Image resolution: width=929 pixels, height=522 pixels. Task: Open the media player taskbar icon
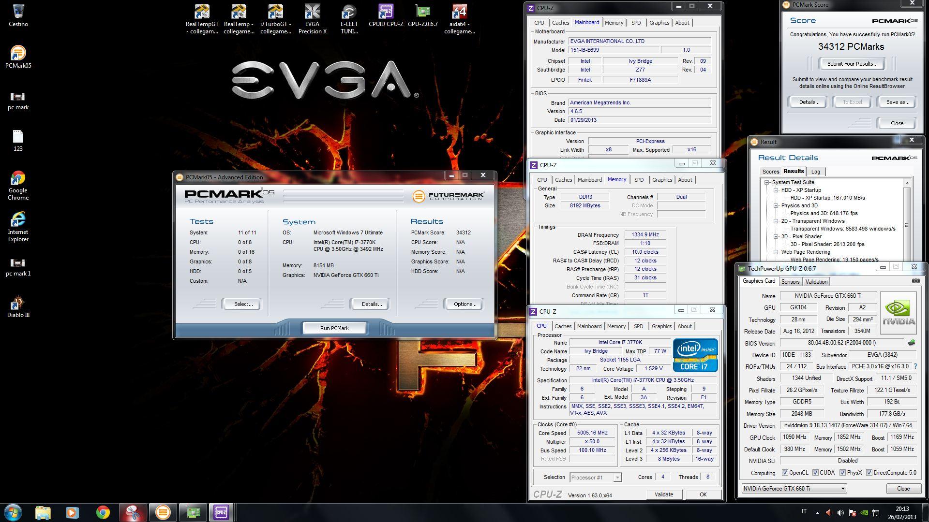pyautogui.click(x=72, y=512)
